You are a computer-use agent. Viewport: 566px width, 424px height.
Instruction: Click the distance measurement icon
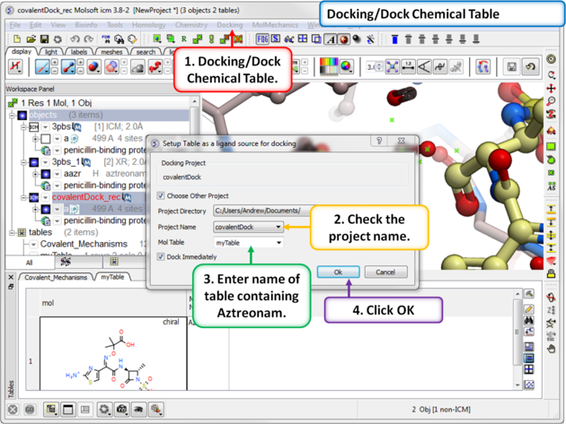(x=408, y=66)
